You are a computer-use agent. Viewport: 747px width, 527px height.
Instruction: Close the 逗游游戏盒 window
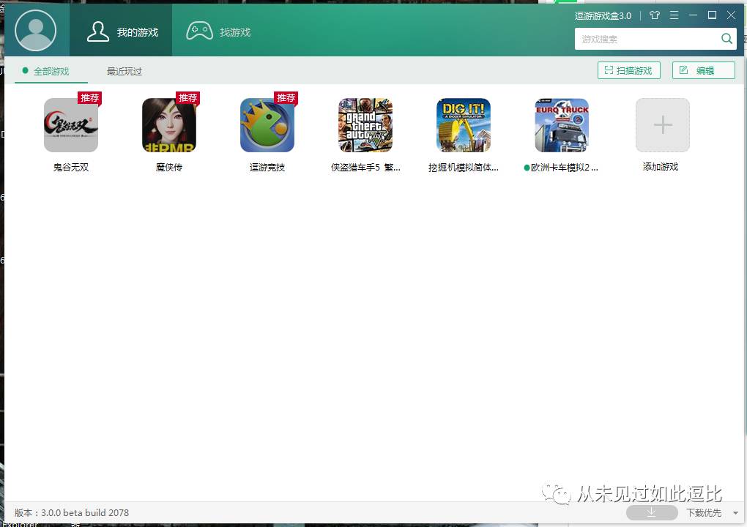click(x=732, y=15)
